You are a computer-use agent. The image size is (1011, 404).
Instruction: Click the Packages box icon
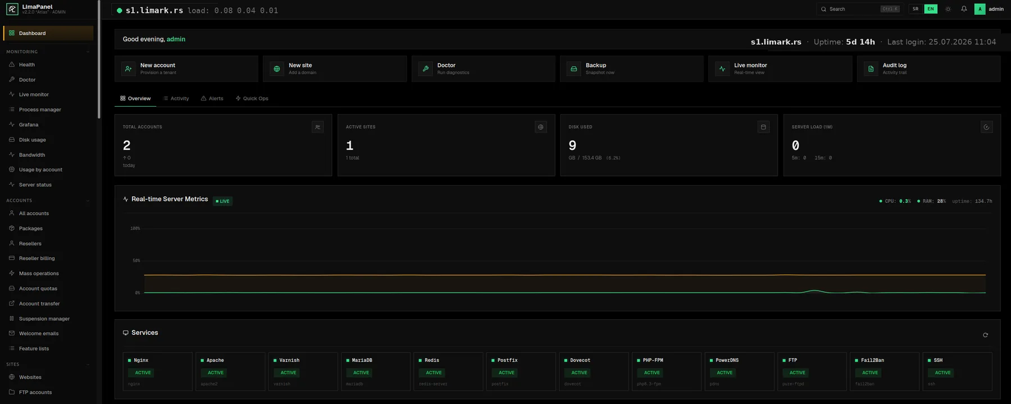click(12, 228)
